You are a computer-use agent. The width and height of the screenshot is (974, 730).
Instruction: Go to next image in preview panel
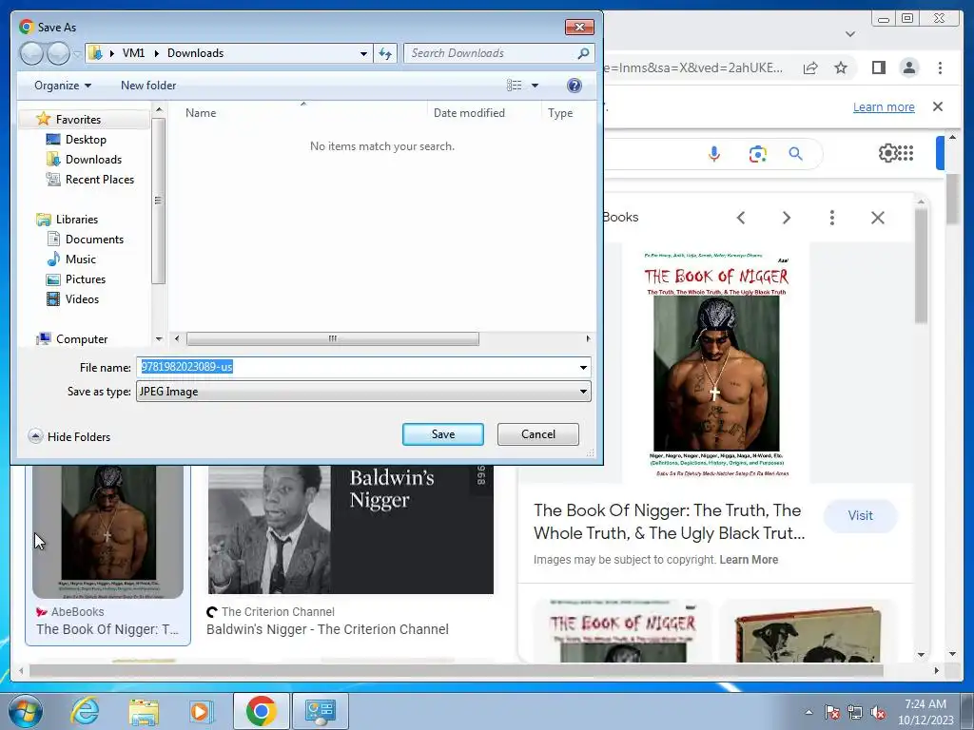(787, 218)
